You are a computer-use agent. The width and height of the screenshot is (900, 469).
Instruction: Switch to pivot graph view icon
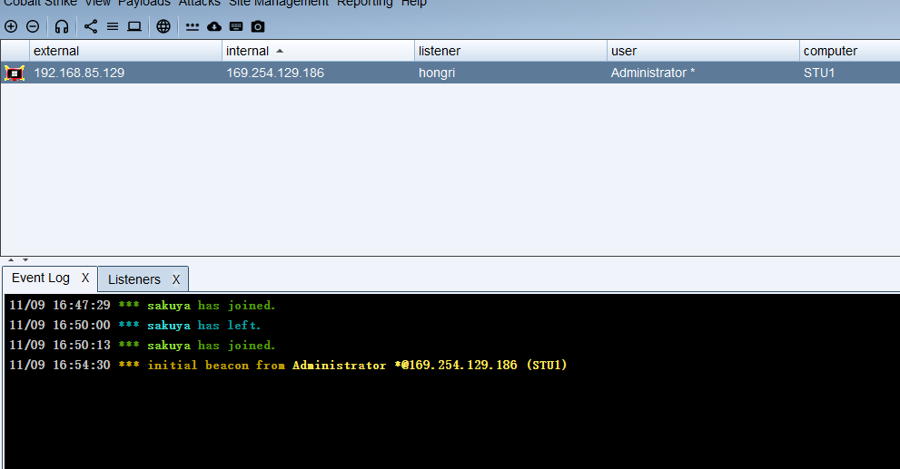click(91, 26)
